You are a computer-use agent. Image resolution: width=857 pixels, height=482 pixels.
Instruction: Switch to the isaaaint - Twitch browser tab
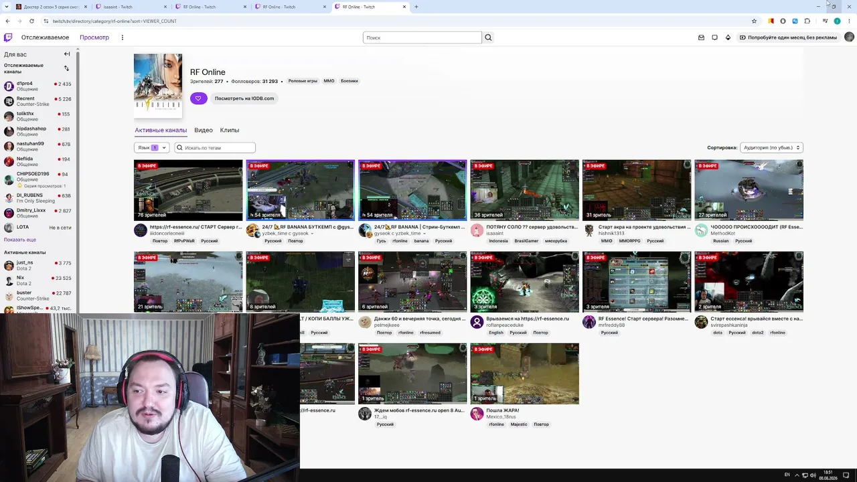point(131,7)
